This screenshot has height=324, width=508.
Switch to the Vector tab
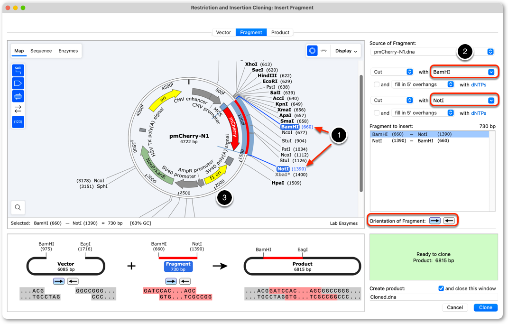223,32
